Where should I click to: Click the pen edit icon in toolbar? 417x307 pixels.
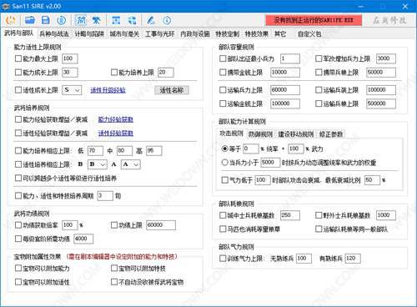click(x=151, y=20)
